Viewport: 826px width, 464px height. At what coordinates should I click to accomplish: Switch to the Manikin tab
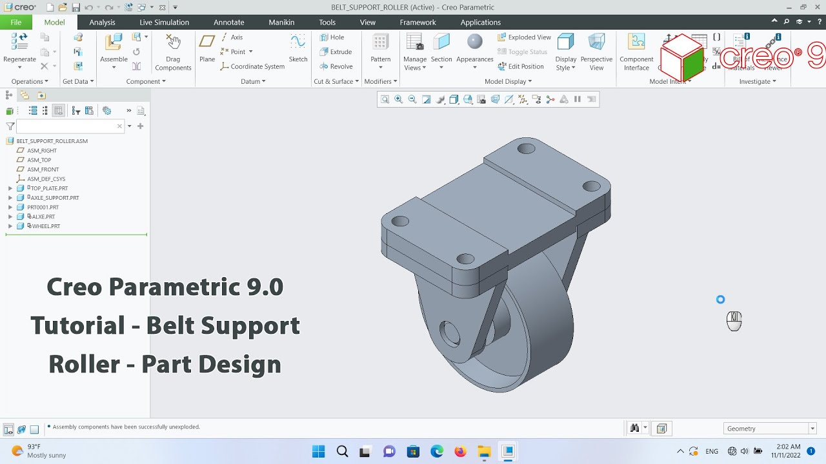[281, 23]
